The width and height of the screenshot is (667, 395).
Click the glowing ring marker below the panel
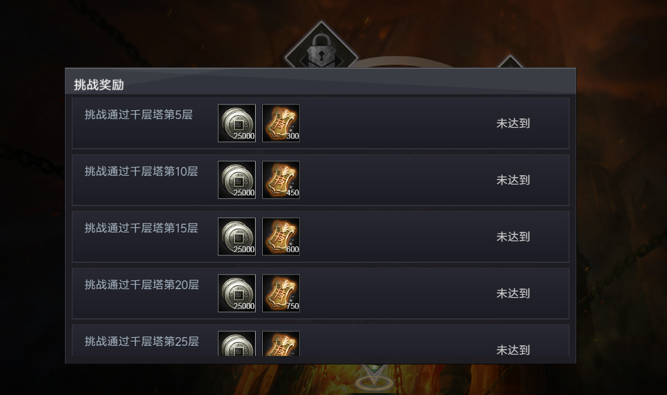click(374, 383)
